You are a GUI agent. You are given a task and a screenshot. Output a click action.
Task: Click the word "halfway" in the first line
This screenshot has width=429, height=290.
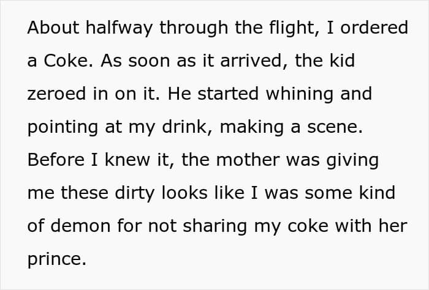pos(119,28)
